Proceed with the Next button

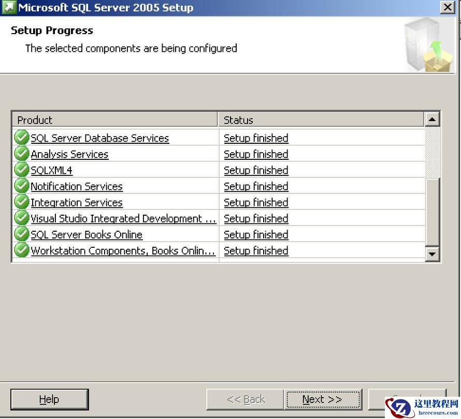pos(323,400)
